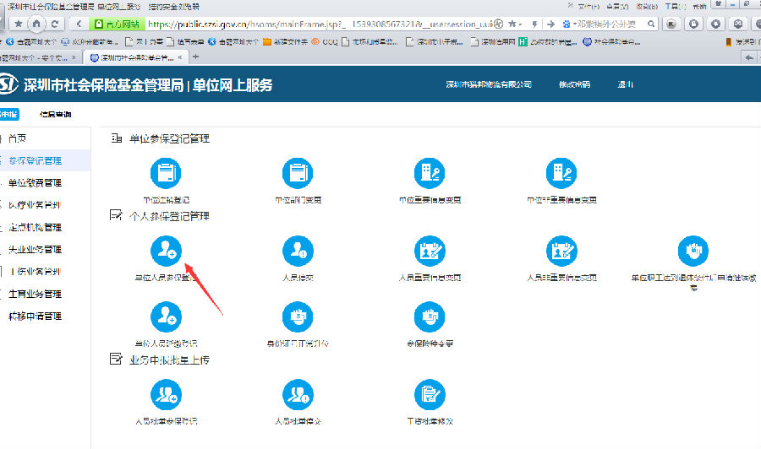Select 单位缴费管理 in sidebar

pos(35,182)
